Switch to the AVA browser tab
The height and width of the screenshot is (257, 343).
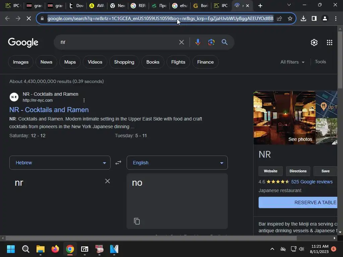point(97,6)
